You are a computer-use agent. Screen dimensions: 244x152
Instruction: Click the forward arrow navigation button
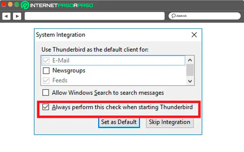click(x=17, y=16)
